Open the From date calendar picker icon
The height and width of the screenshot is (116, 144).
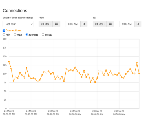[x=56, y=24]
